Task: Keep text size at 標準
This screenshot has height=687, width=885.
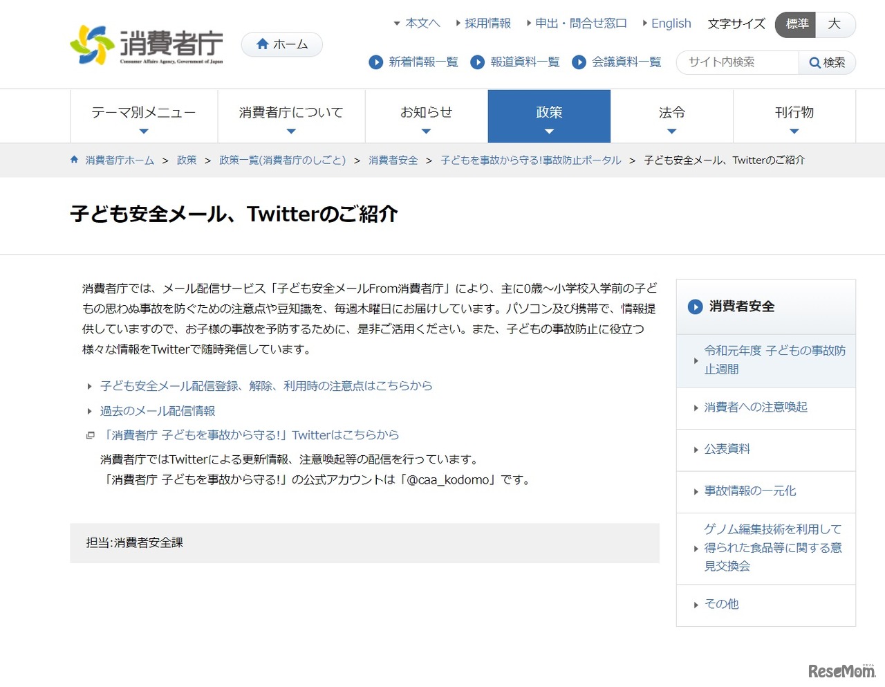Action: (795, 24)
